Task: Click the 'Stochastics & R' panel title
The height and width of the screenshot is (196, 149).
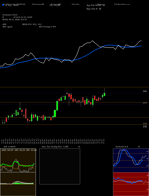Action: (x=122, y=147)
